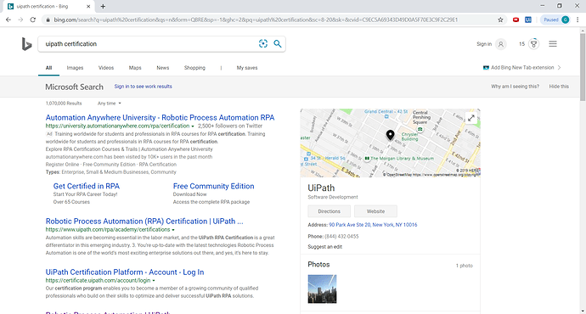Viewport: 586px width, 314px height.
Task: Click the Website button
Action: coord(375,211)
